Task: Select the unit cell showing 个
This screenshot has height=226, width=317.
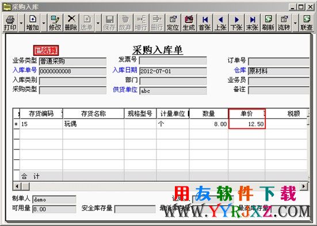Action: 173,124
